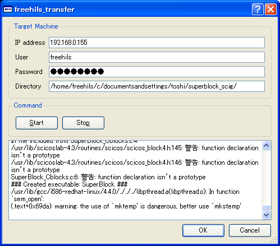The image size is (280, 246).
Task: Open the title bar application icon menu
Action: tap(8, 9)
